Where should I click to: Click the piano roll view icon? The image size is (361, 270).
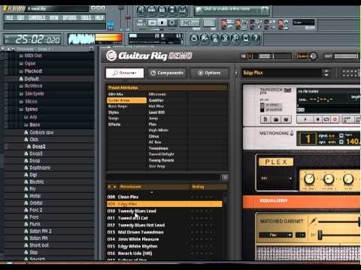[x=162, y=10]
